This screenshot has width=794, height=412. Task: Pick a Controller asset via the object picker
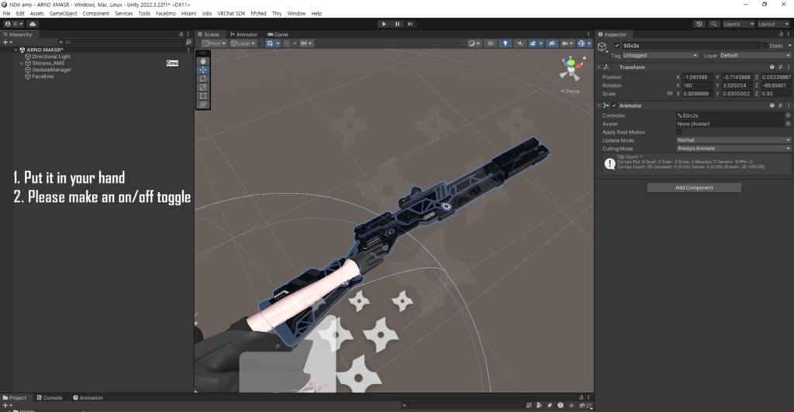coord(788,115)
